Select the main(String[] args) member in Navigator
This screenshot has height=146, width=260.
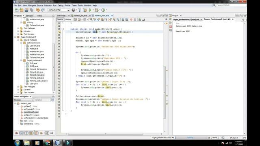[31, 112]
